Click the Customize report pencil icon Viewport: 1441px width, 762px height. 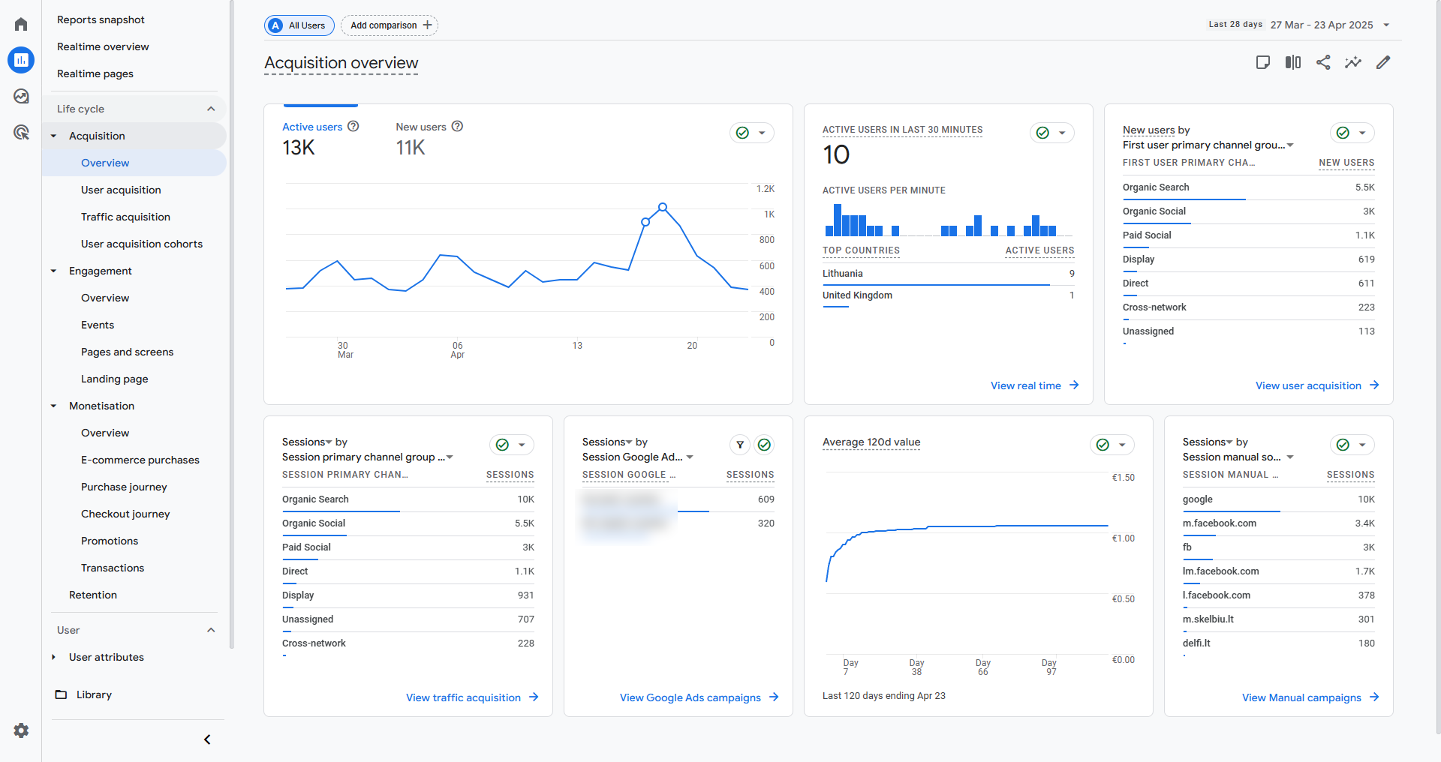1383,62
